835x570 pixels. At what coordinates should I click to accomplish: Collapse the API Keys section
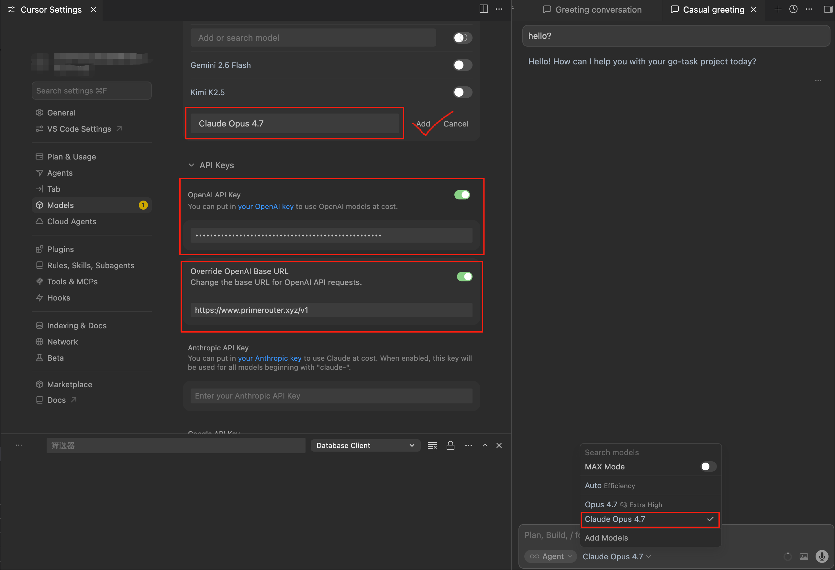tap(211, 165)
